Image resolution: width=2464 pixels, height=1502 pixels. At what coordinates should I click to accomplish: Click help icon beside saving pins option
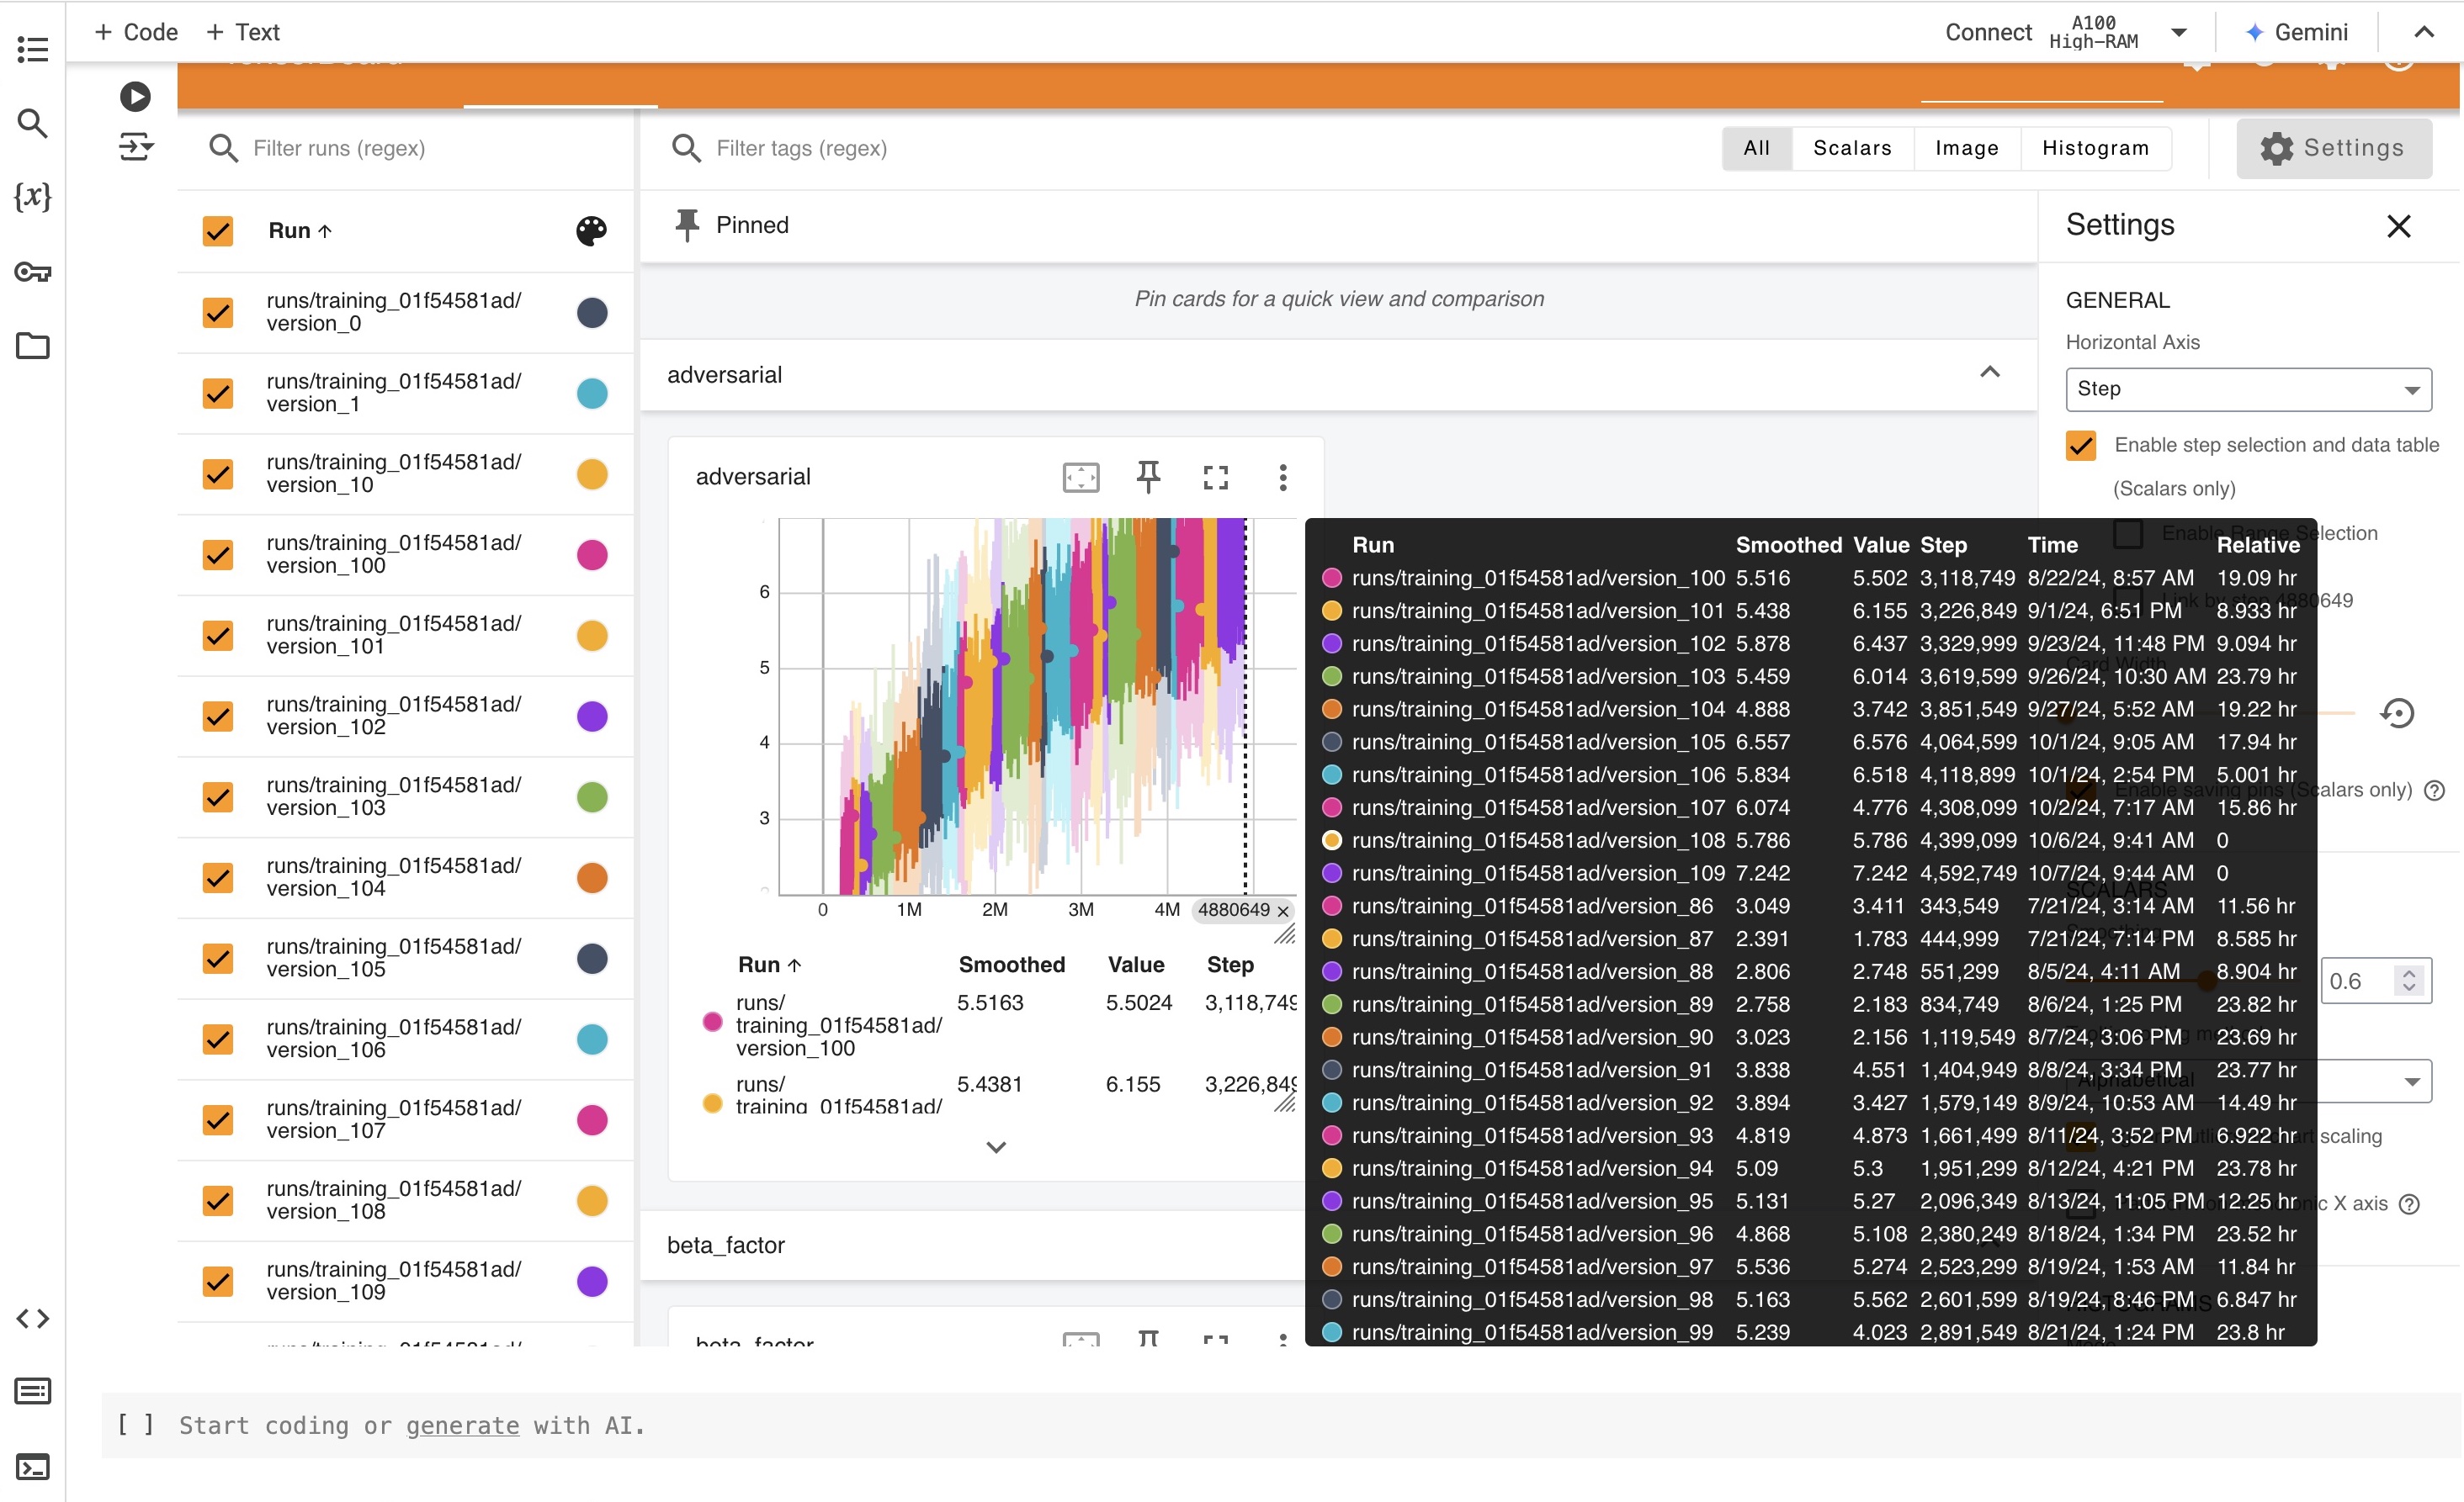[2435, 791]
